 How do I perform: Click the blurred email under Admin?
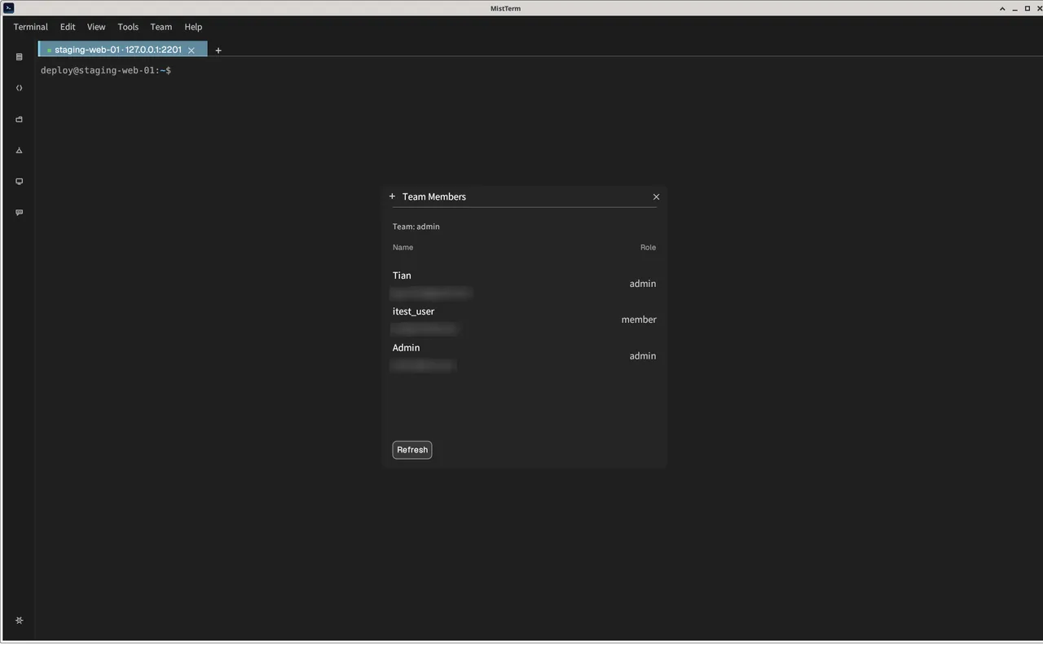point(422,365)
